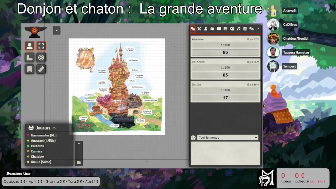Select limule (Slime) in players list
The width and height of the screenshot is (336, 189).
click(x=41, y=162)
